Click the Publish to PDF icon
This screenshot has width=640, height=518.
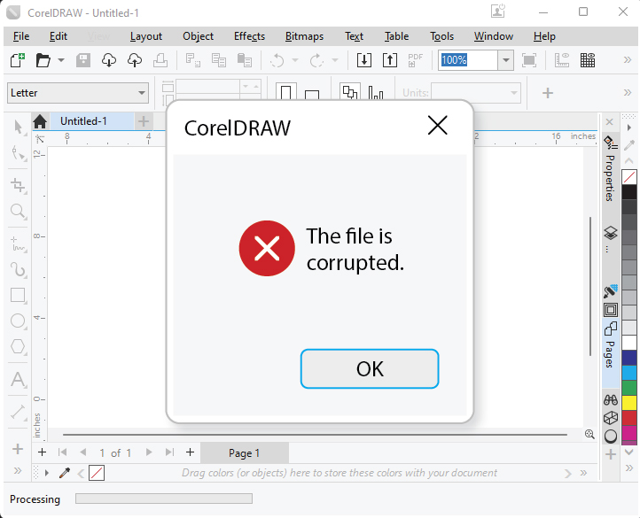pos(416,60)
